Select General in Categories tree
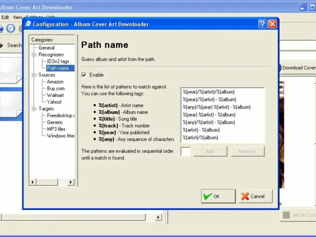The height and width of the screenshot is (237, 316). pos(47,48)
